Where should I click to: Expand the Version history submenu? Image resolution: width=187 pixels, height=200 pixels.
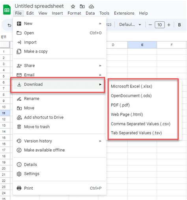pos(60,141)
